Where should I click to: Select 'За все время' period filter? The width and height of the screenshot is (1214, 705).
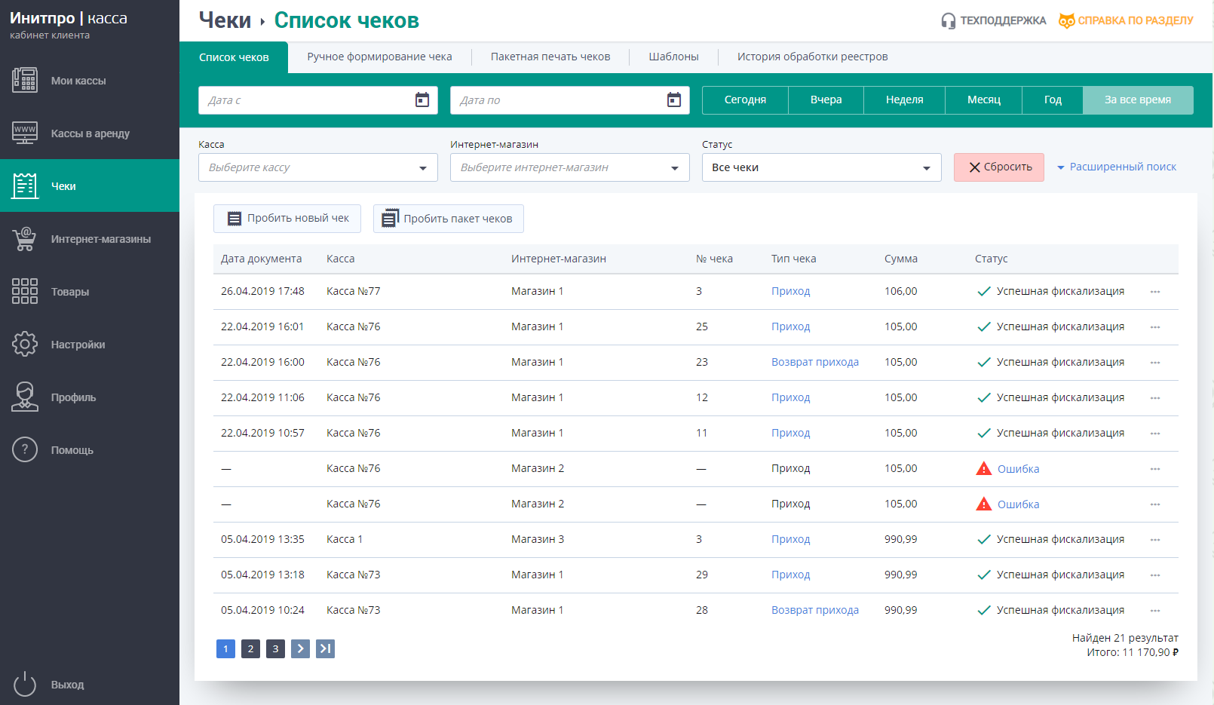(1137, 100)
